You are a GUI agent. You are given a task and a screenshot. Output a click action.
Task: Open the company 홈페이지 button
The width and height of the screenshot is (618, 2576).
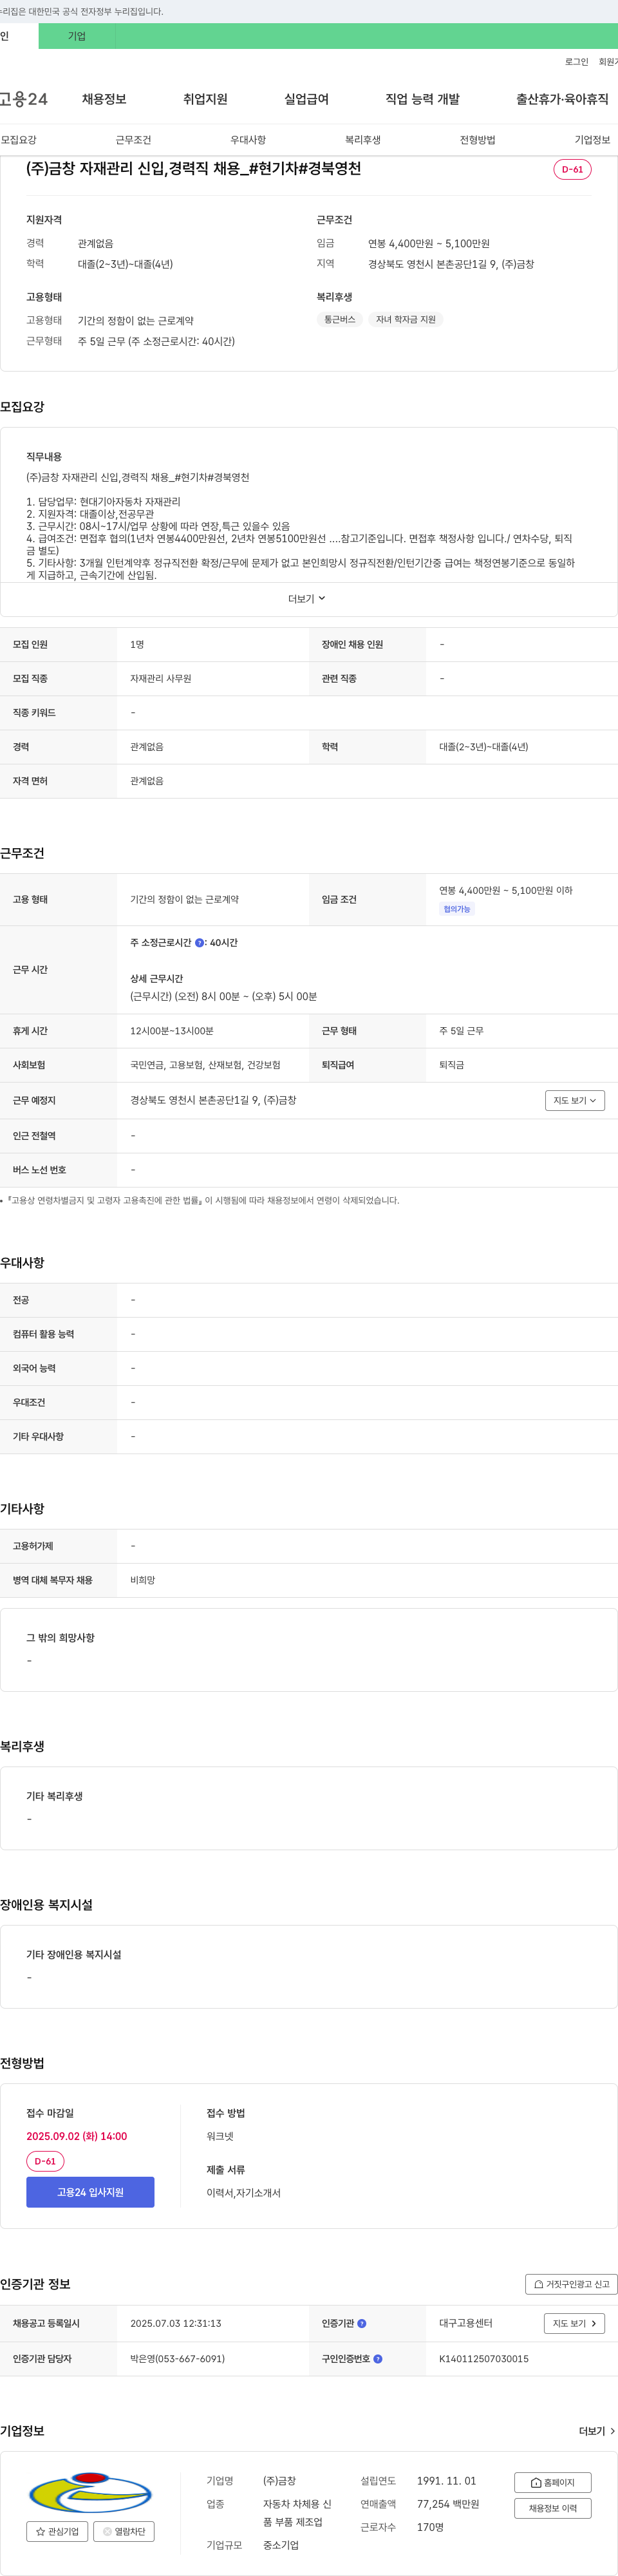coord(552,2482)
